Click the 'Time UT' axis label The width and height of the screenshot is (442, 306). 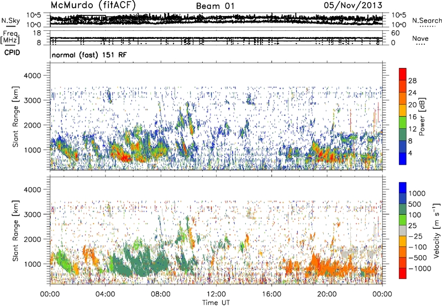pos(216,303)
